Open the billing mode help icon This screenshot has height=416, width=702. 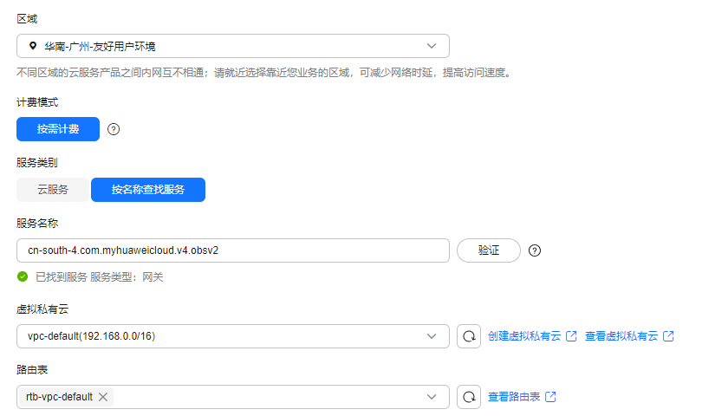click(114, 129)
